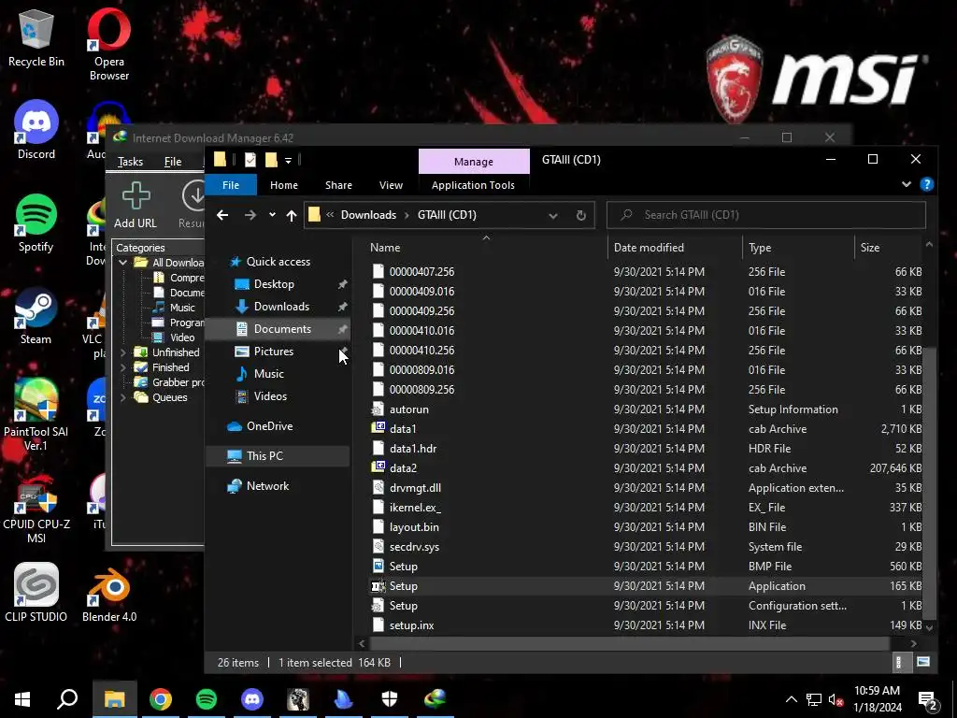The width and height of the screenshot is (957, 718).
Task: Open the Share ribbon tab
Action: [x=338, y=185]
